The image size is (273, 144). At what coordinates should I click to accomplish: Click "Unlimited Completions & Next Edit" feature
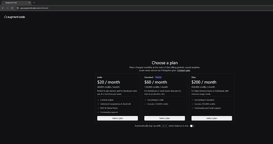pyautogui.click(x=116, y=104)
